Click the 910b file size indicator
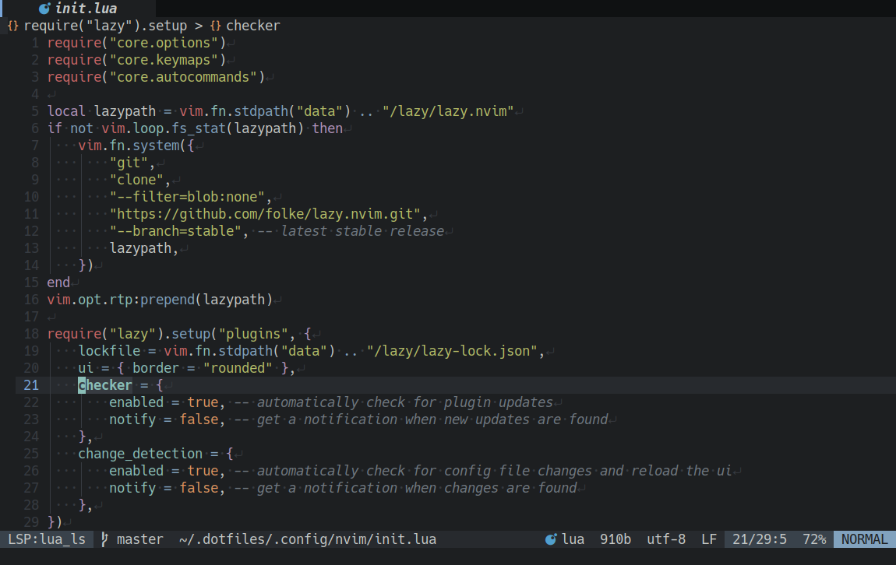This screenshot has width=896, height=565. point(616,539)
